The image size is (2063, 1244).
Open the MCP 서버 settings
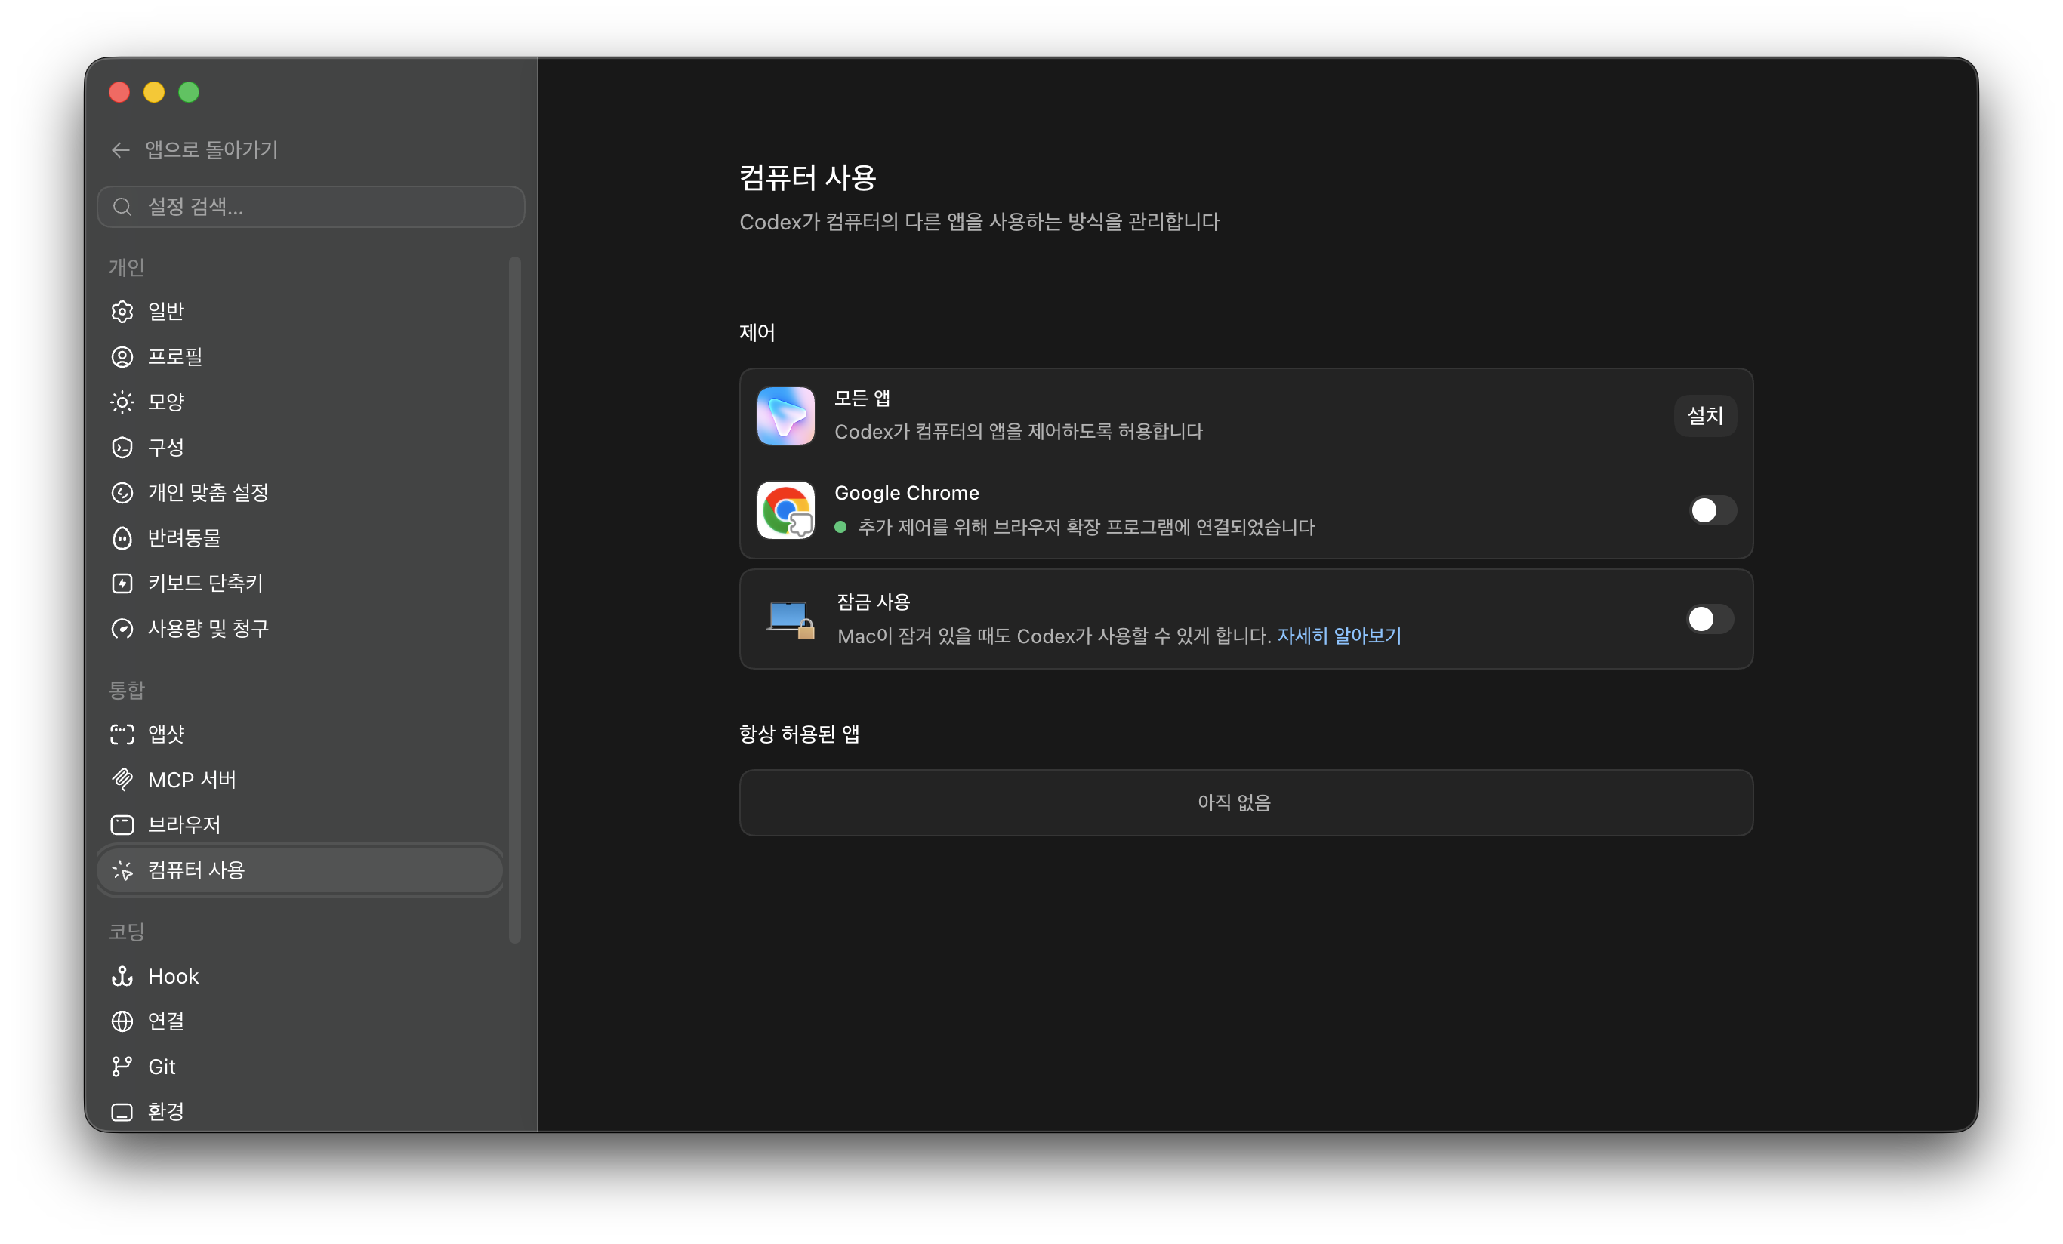click(x=300, y=779)
